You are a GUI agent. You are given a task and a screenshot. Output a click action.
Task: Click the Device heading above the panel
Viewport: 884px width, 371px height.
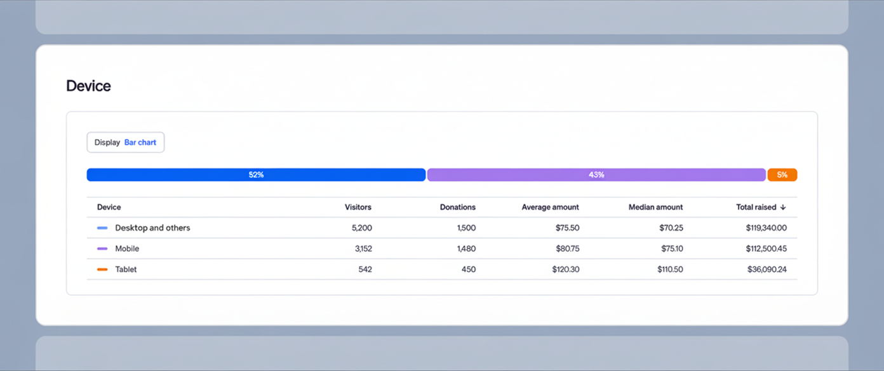pos(88,85)
